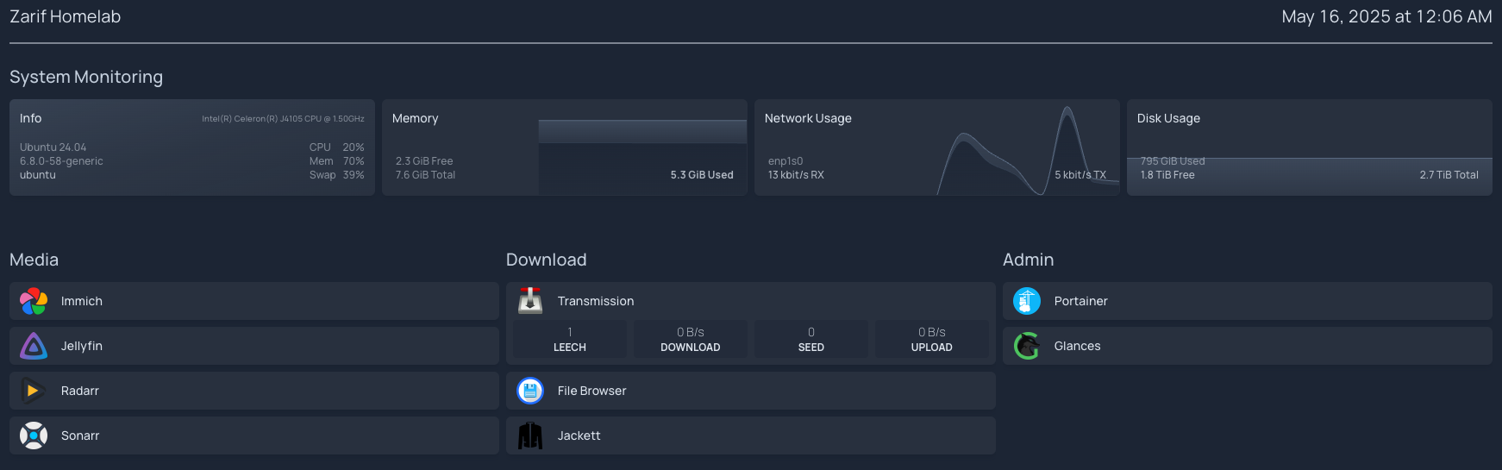Click the Immich pinwheel icon
Screen dimensions: 1502x470
click(34, 301)
